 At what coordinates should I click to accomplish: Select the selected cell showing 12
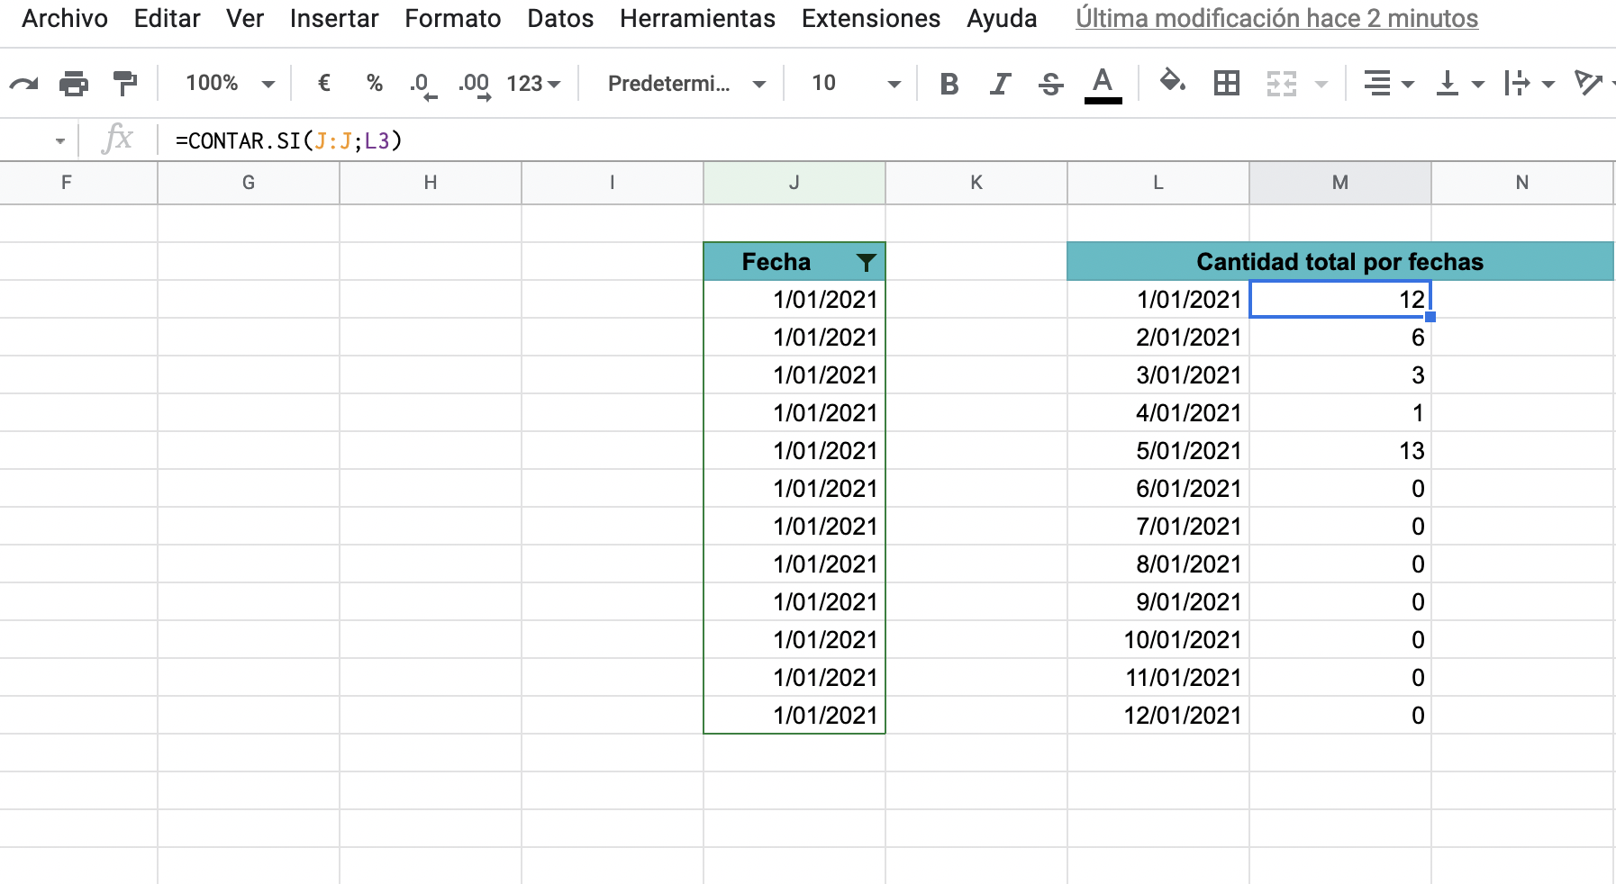pyautogui.click(x=1340, y=300)
